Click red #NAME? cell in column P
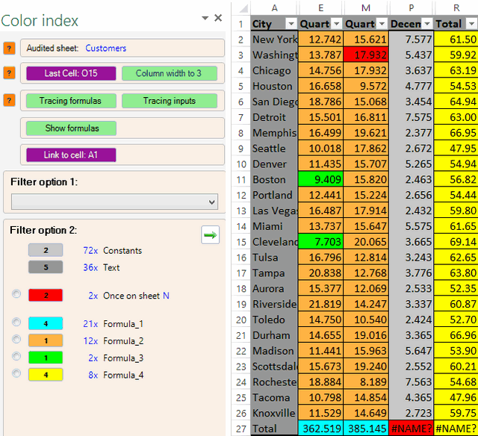478x436 pixels. [x=412, y=429]
